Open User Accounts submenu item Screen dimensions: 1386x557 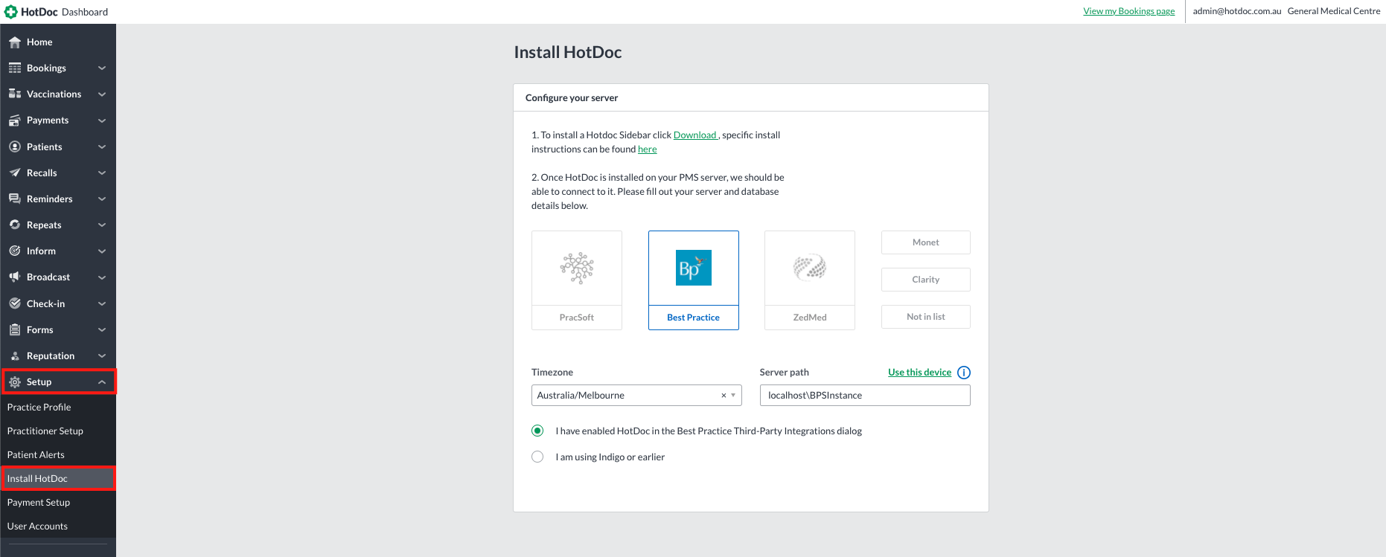[x=58, y=527]
